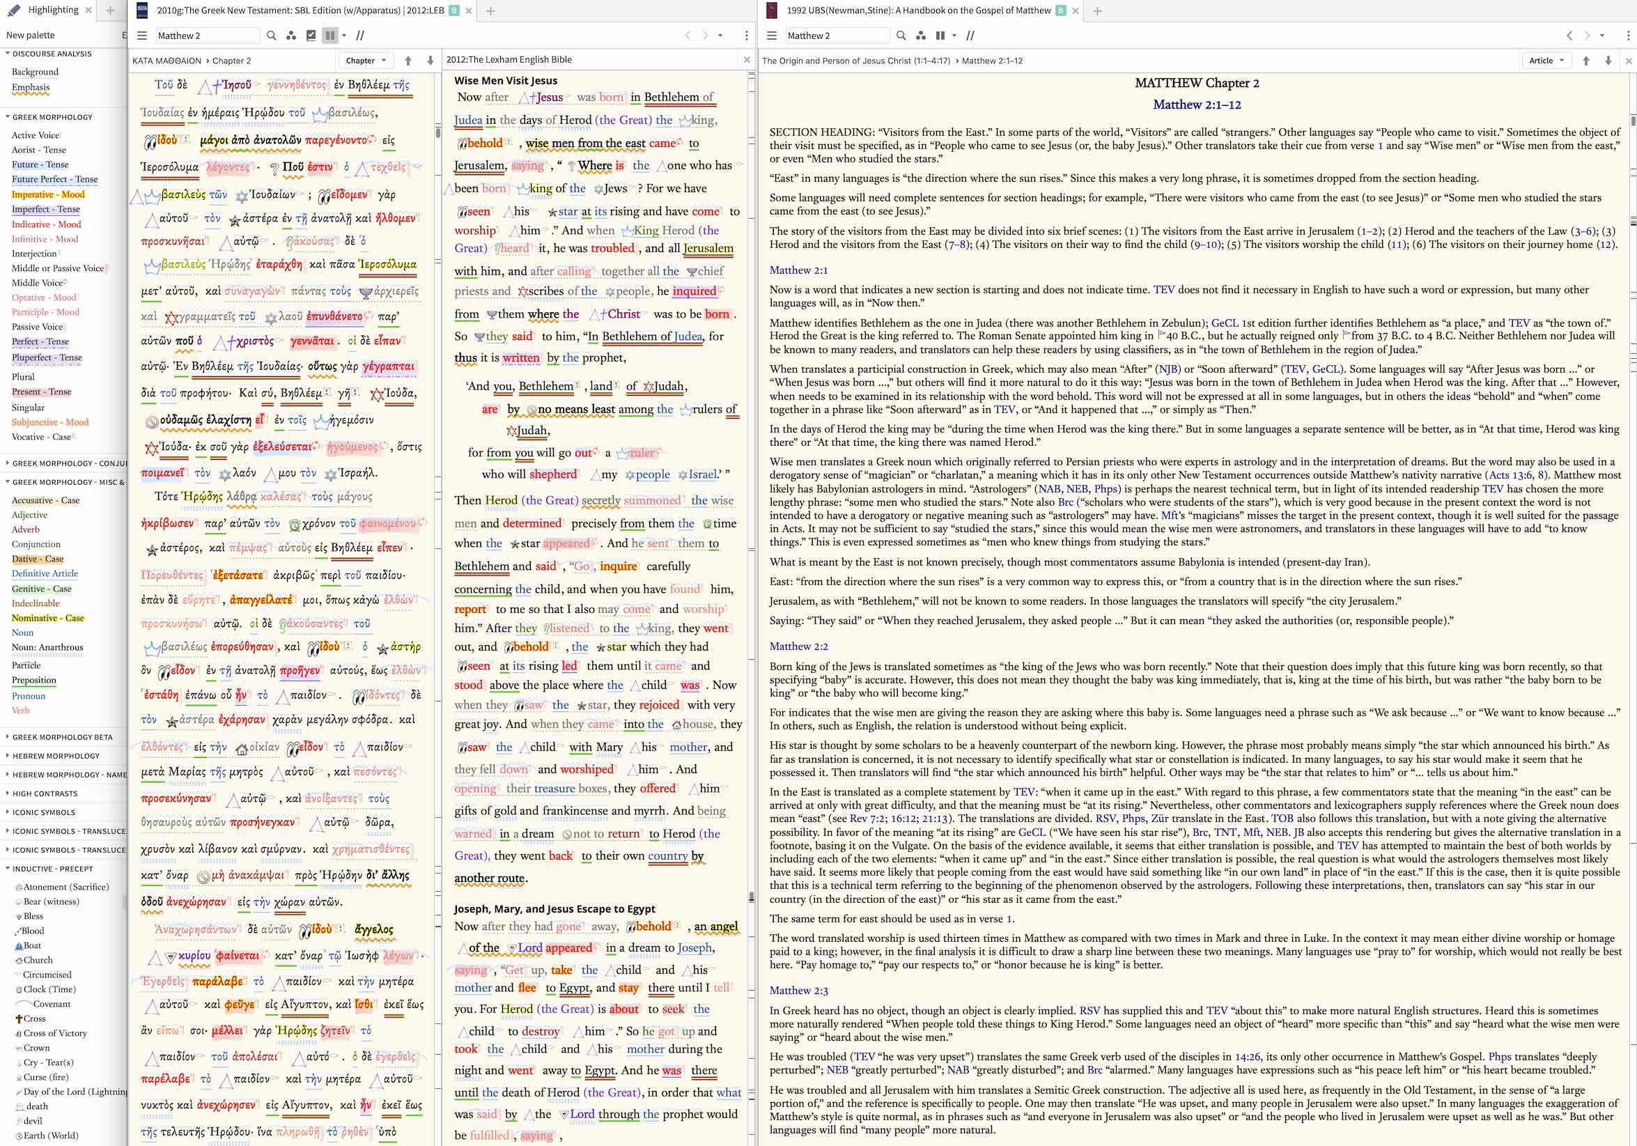Follow the 14:26 reference link
The image size is (1637, 1146).
pyautogui.click(x=1248, y=1057)
